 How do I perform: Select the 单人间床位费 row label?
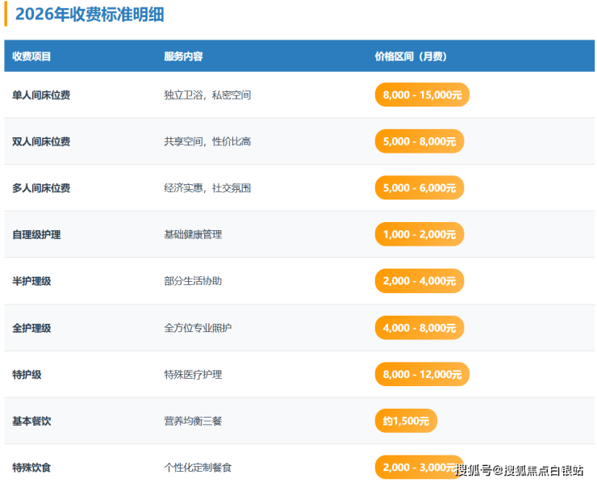(x=41, y=95)
